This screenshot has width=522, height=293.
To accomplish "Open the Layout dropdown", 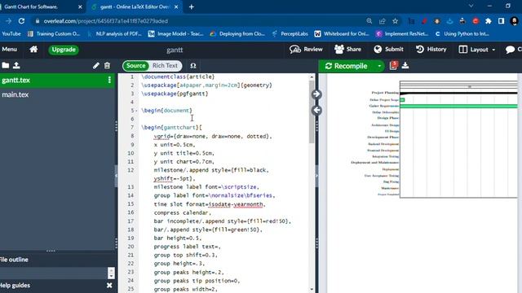I will (x=476, y=50).
